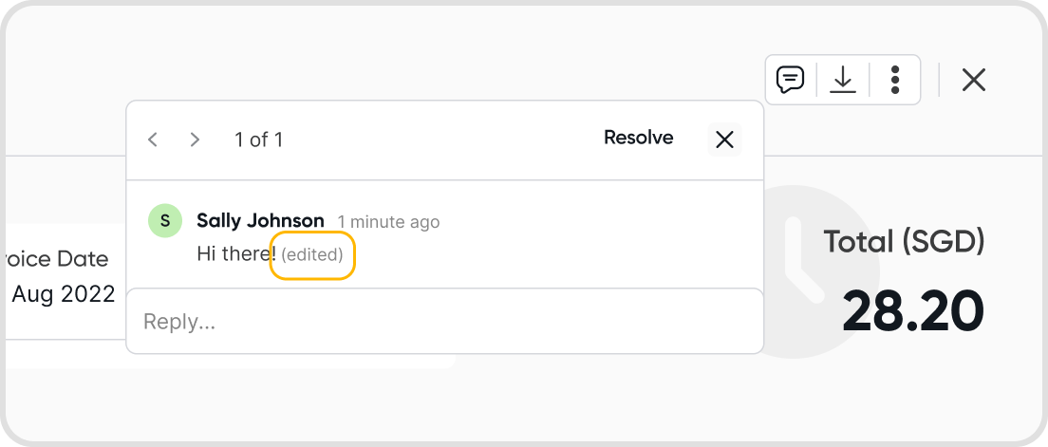
Task: Click the Resolve button
Action: coord(638,138)
